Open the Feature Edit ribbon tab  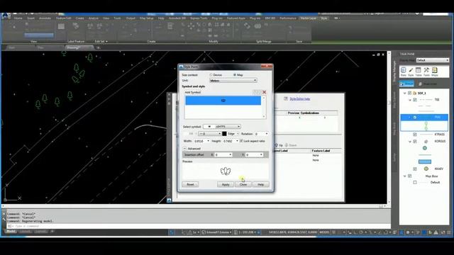[x=63, y=18]
